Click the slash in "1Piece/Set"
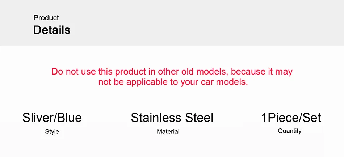Screen dimensions: 344x157 pyautogui.click(x=298, y=118)
